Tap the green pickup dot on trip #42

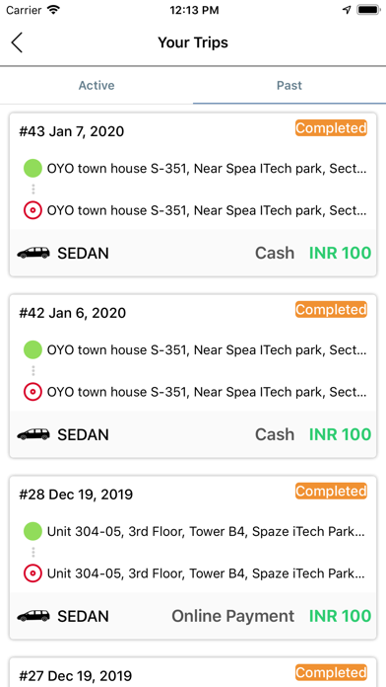pyautogui.click(x=32, y=350)
